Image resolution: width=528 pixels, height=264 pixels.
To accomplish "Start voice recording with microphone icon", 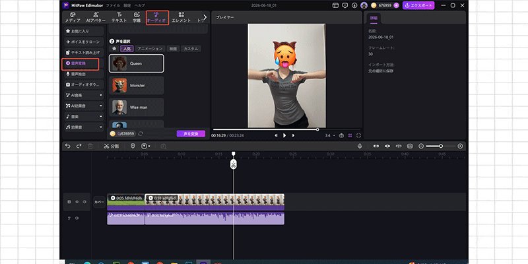I will (x=360, y=146).
